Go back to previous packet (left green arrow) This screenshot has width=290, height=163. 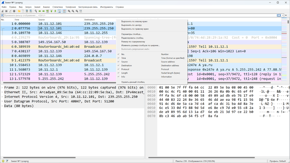40,11
